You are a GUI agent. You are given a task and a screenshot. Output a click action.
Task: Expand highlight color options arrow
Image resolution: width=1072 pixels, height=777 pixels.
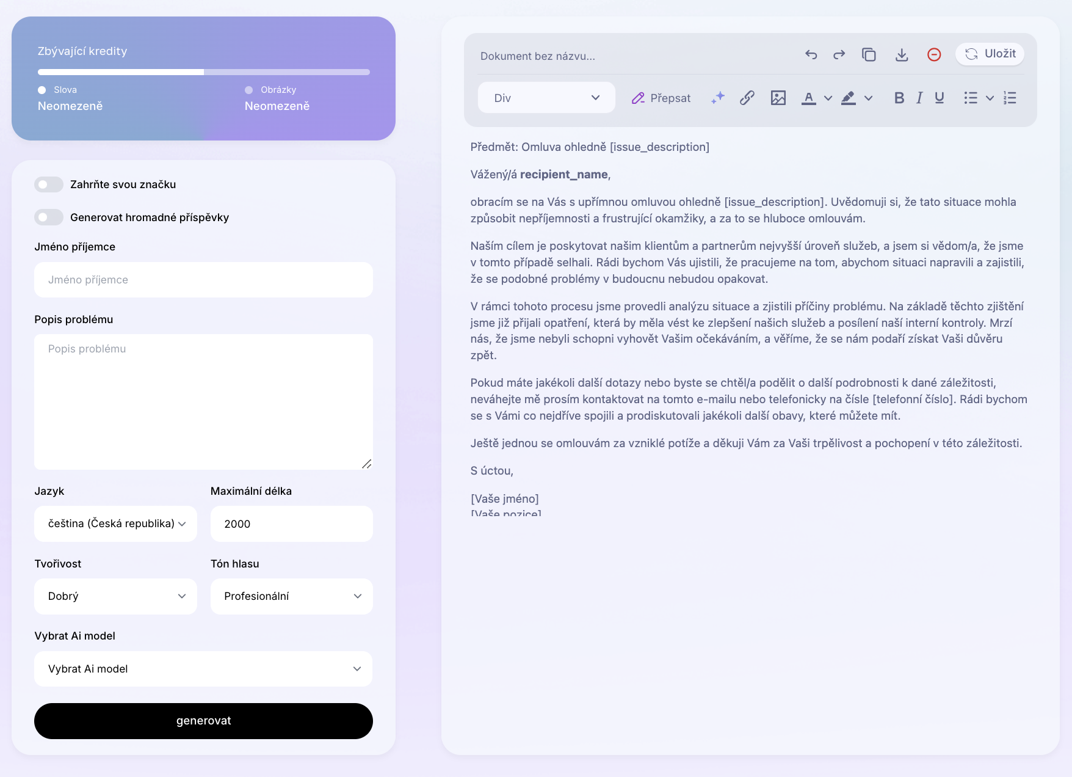coord(869,98)
